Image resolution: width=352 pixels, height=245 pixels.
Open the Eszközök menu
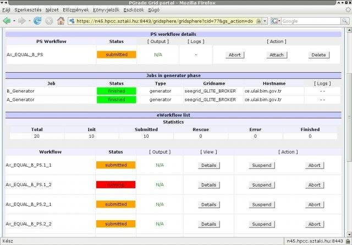click(134, 10)
